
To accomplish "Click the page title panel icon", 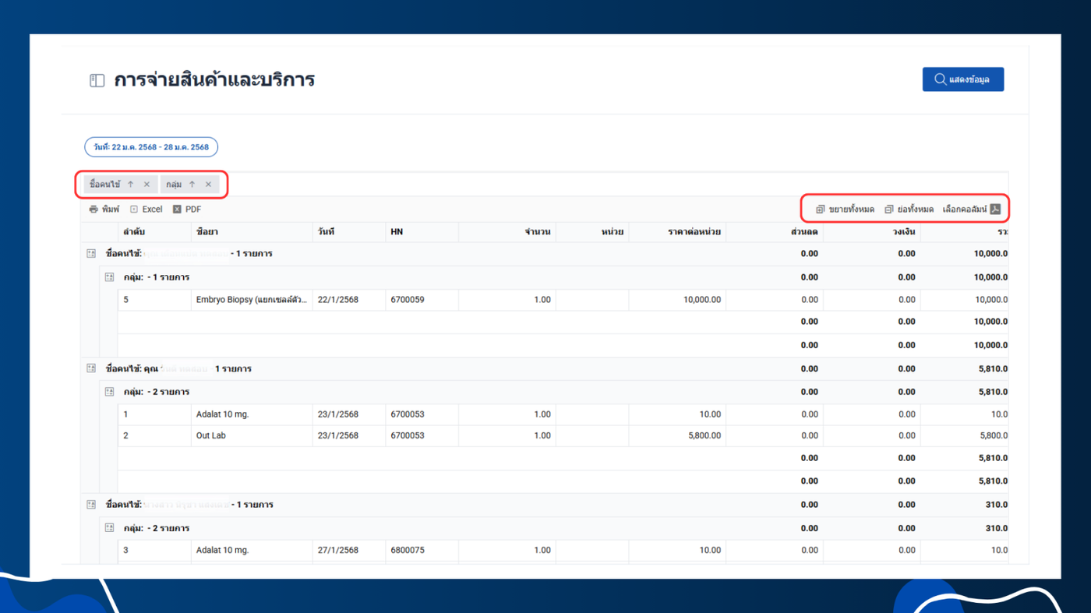I will 97,80.
